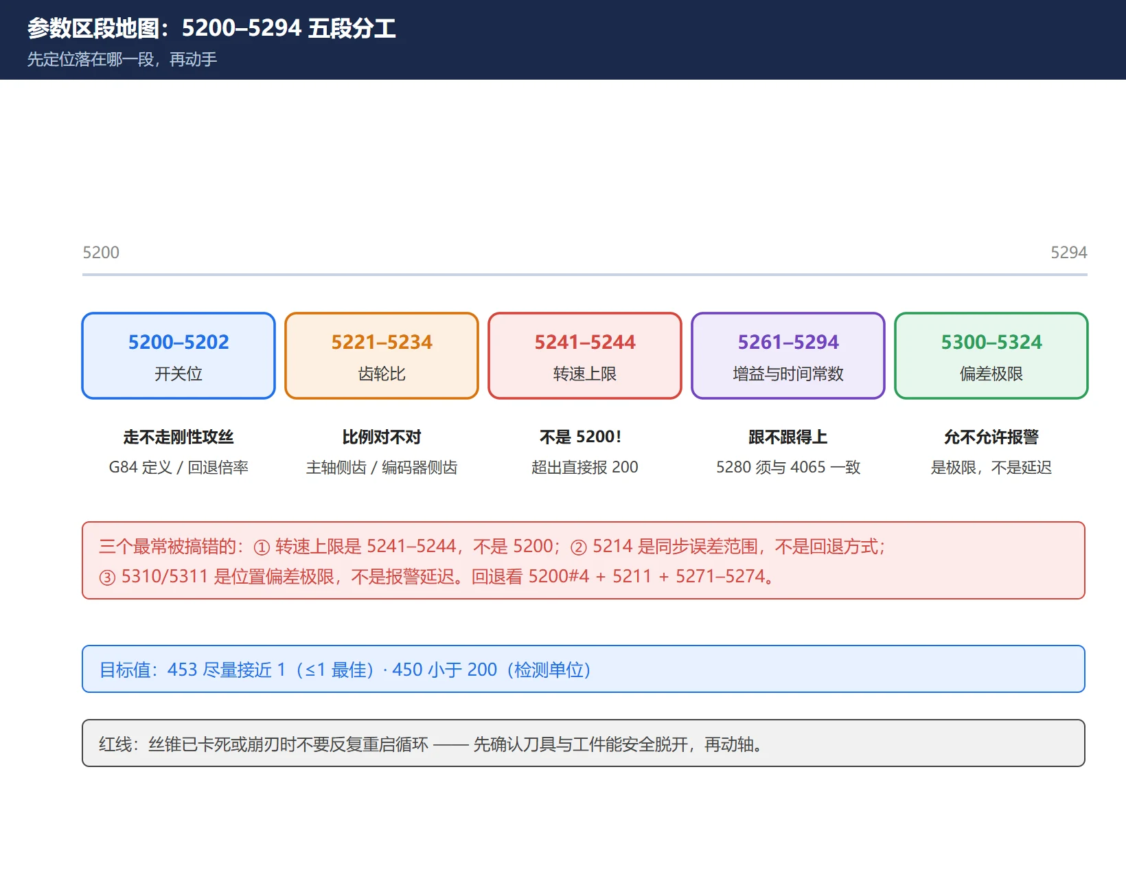The image size is (1126, 879).
Task: Select the 5200–5202 开关位 card
Action: [179, 356]
